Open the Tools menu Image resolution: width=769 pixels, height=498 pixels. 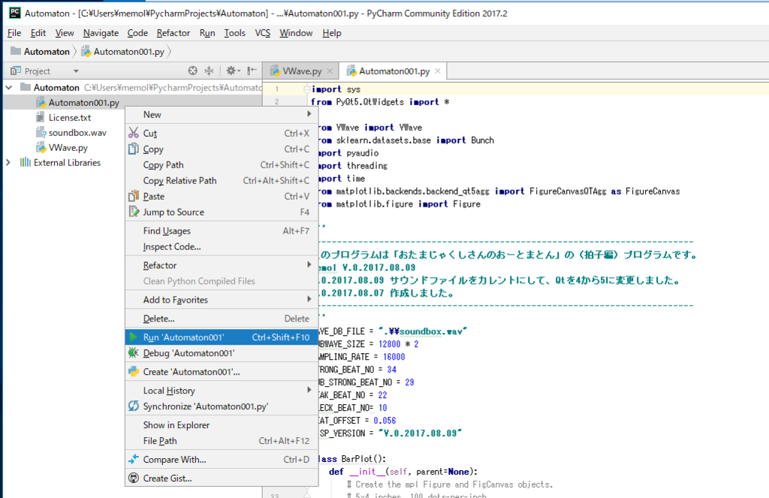[x=234, y=33]
